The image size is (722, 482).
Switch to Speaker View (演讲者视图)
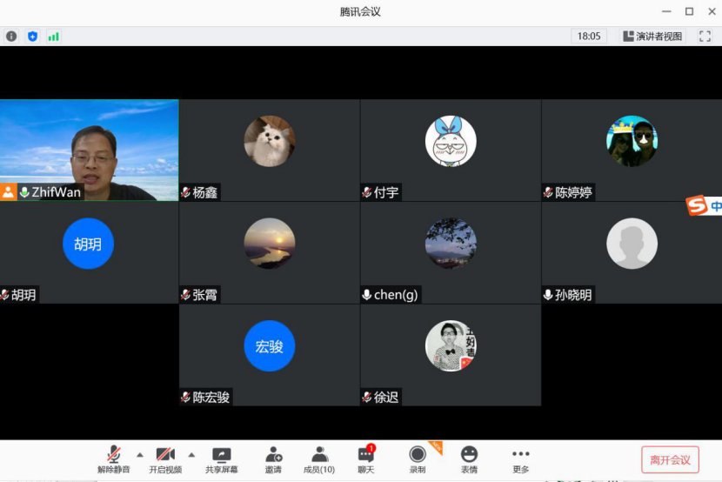pyautogui.click(x=652, y=37)
